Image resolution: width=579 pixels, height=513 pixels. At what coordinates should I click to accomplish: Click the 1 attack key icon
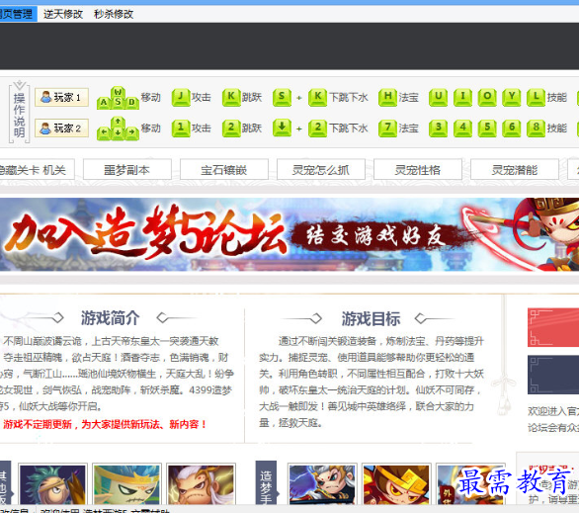tap(181, 128)
